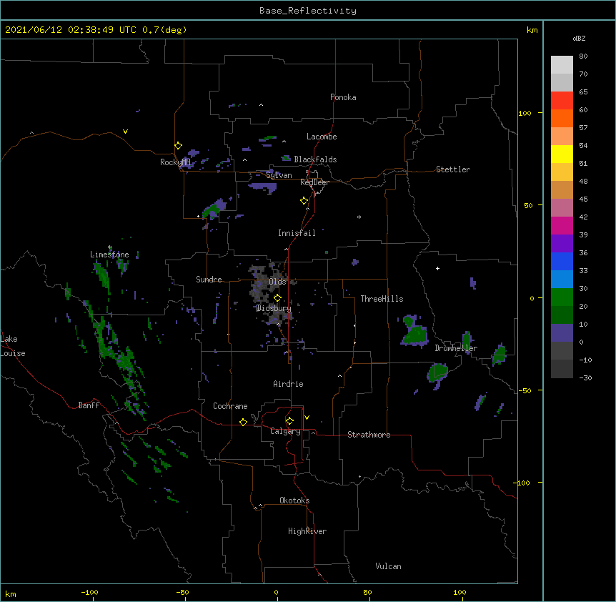Image resolution: width=616 pixels, height=602 pixels.
Task: Select the bright yellow 51-54 dBZ swatch
Action: point(562,154)
